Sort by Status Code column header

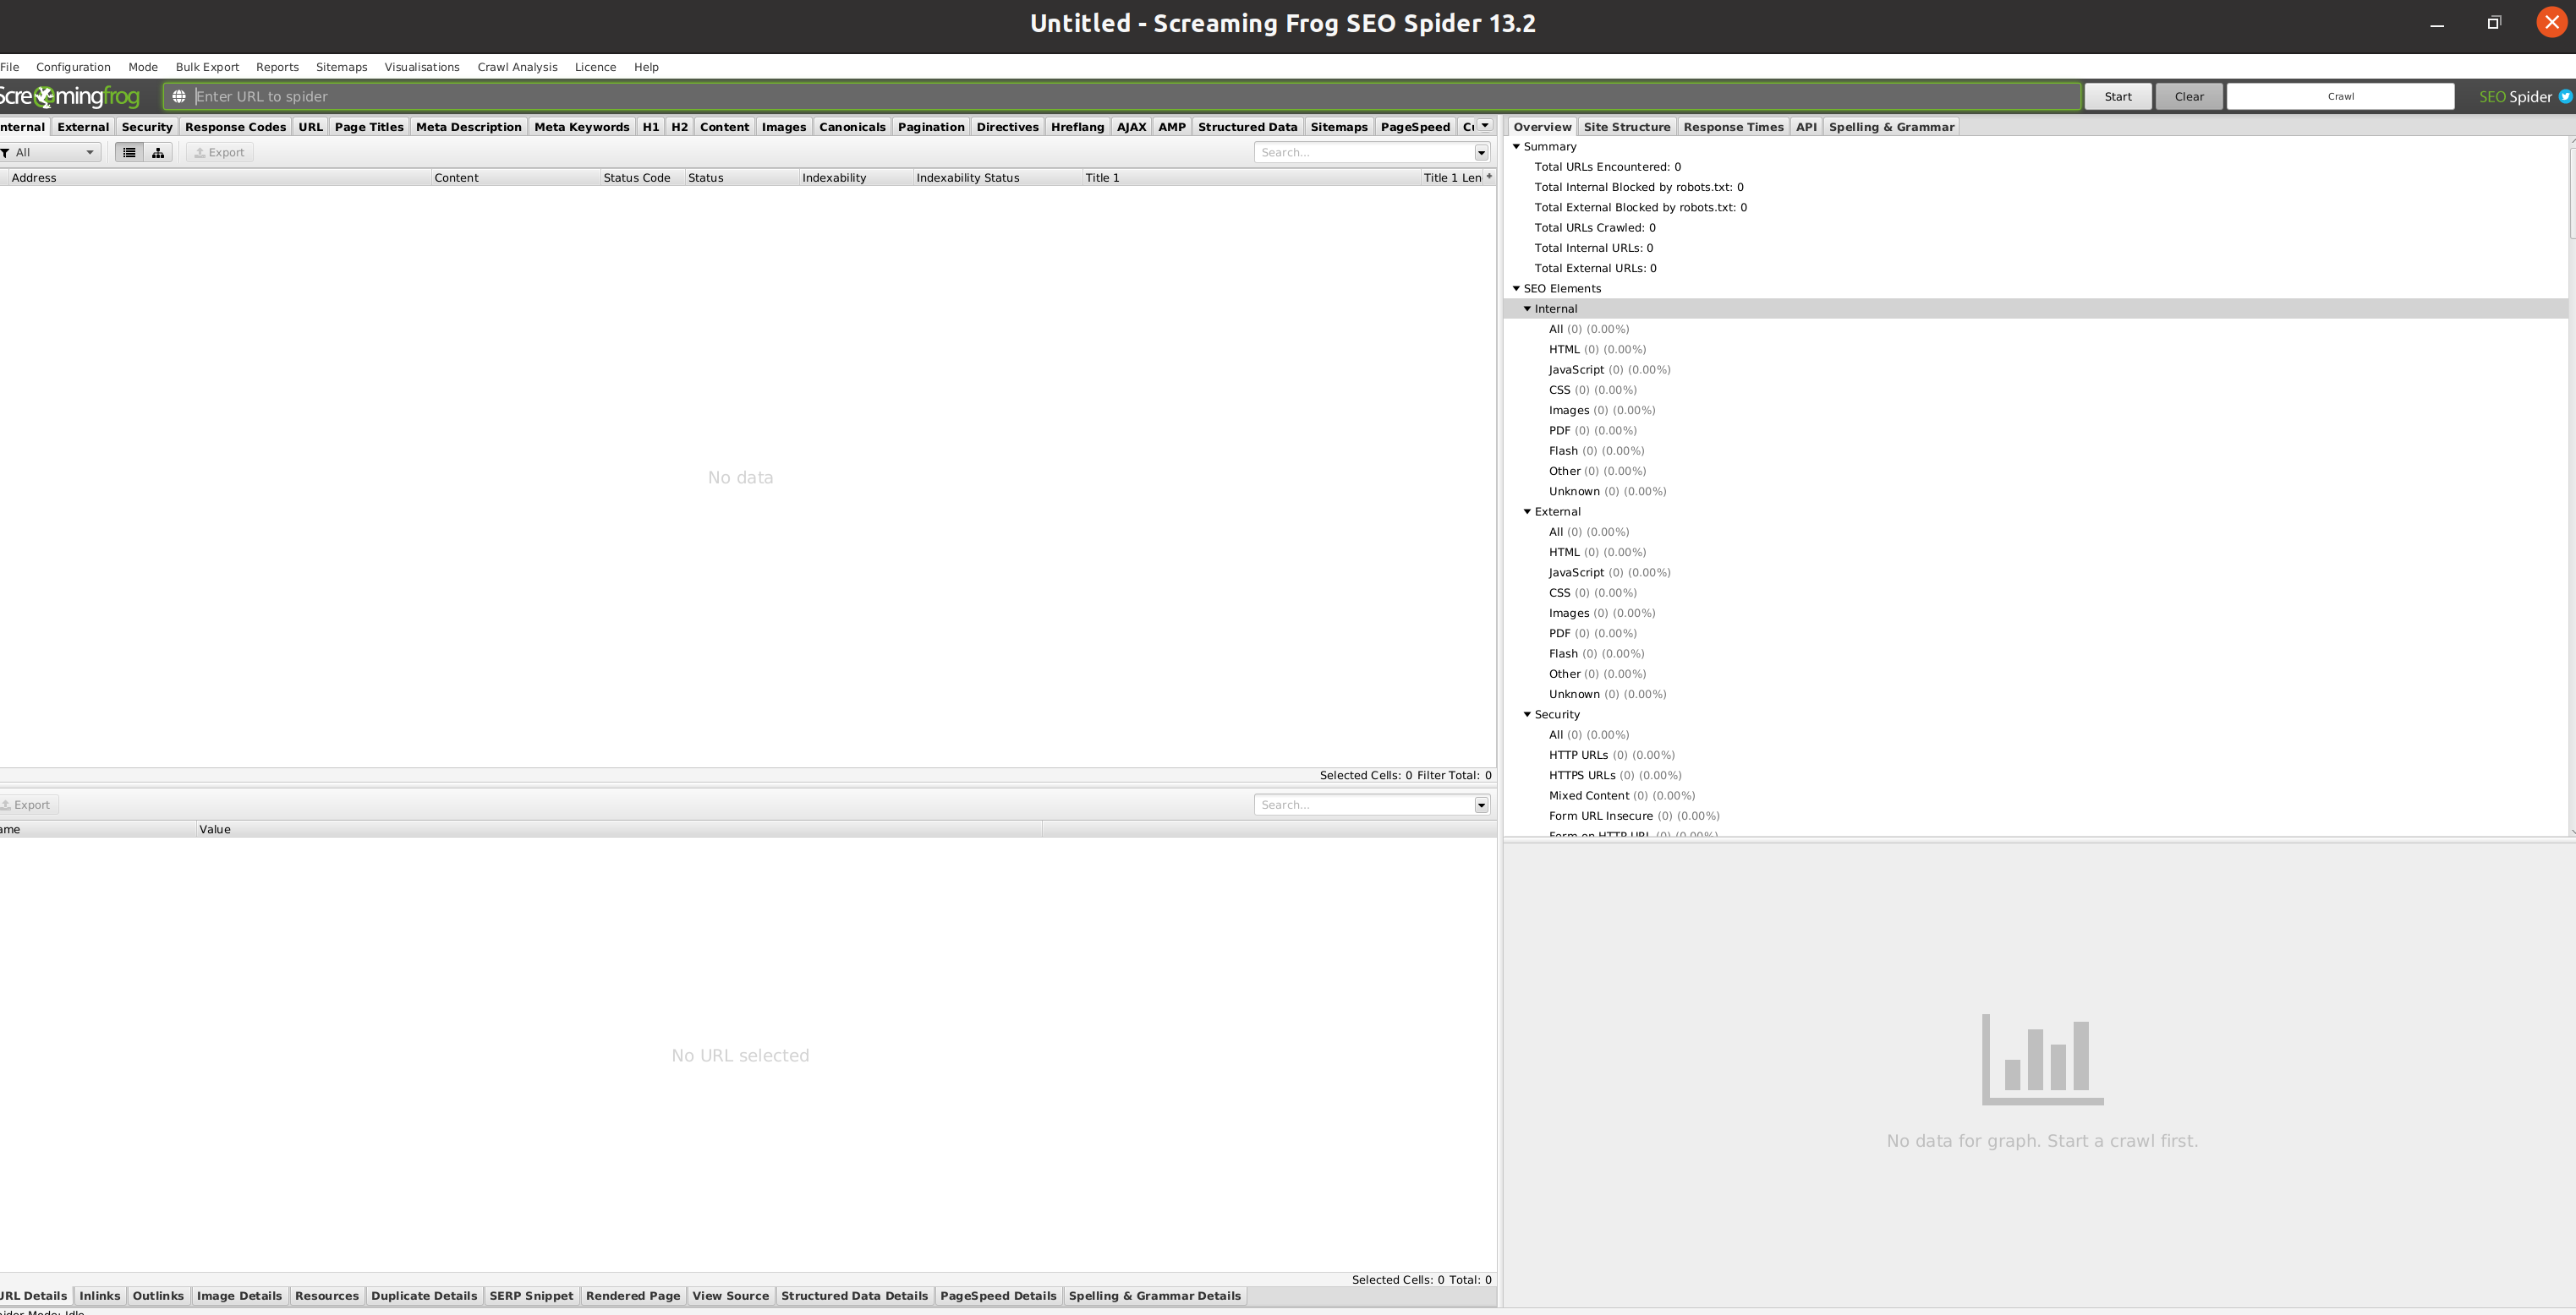pos(642,177)
